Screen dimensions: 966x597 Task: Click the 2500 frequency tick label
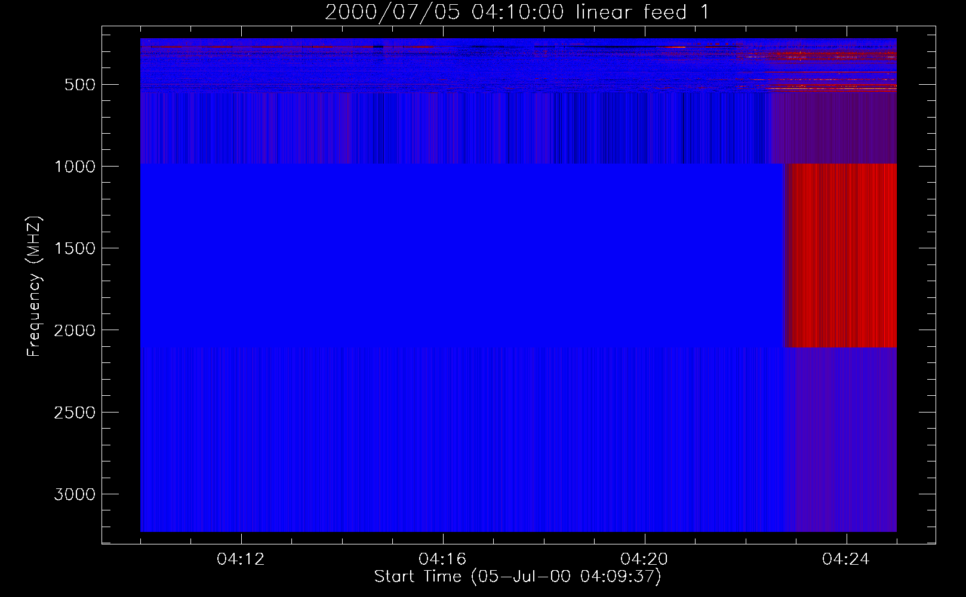[75, 413]
